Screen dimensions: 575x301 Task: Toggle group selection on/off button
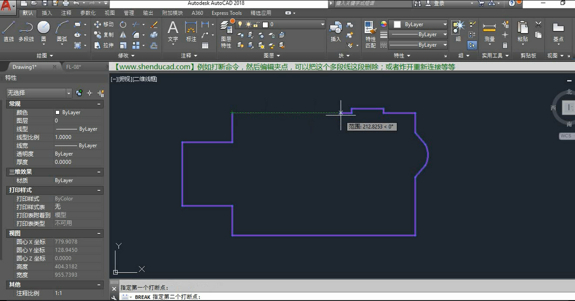coord(472,45)
